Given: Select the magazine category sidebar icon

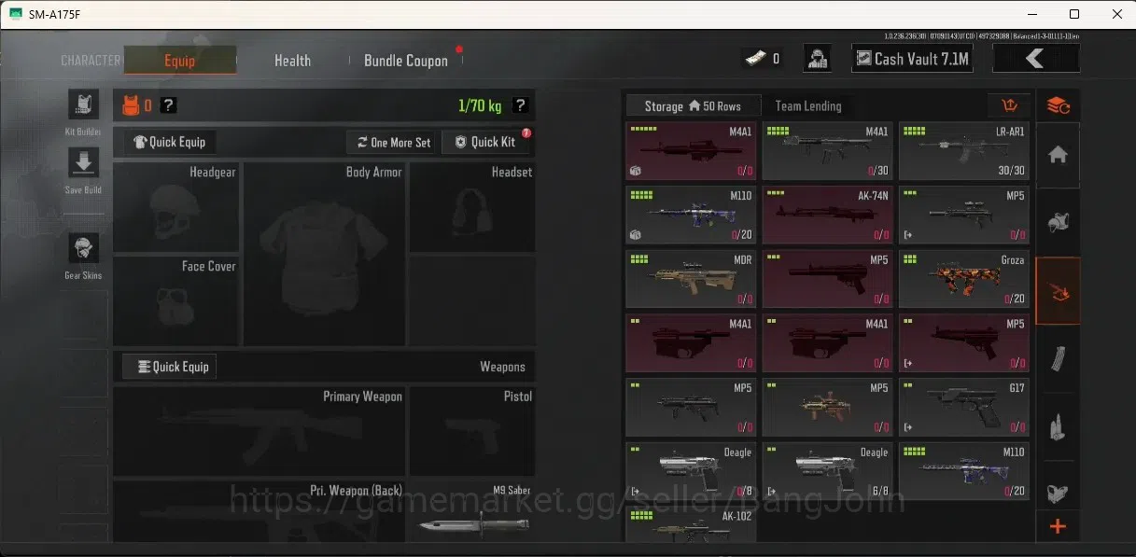Looking at the screenshot, I should click(x=1058, y=358).
